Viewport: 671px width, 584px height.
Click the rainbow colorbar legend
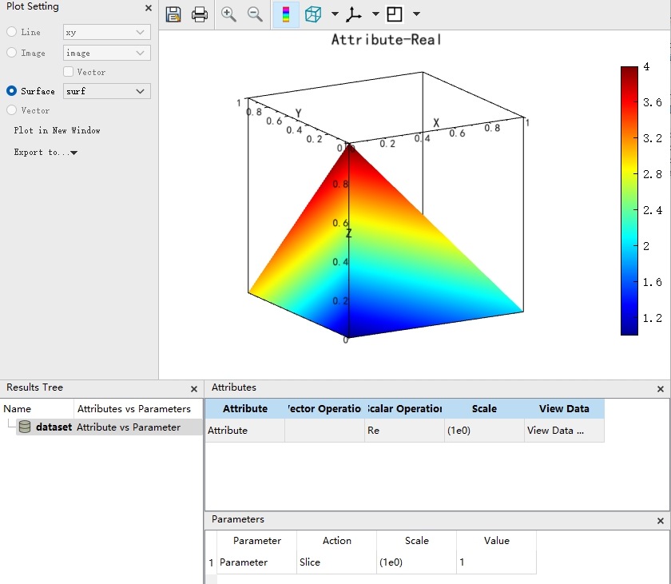[x=629, y=201]
